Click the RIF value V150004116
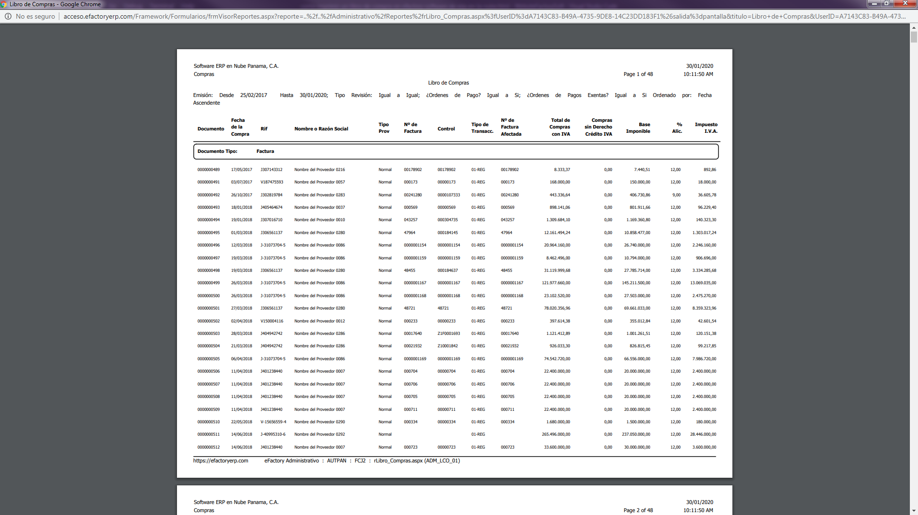Image resolution: width=918 pixels, height=515 pixels. point(272,321)
